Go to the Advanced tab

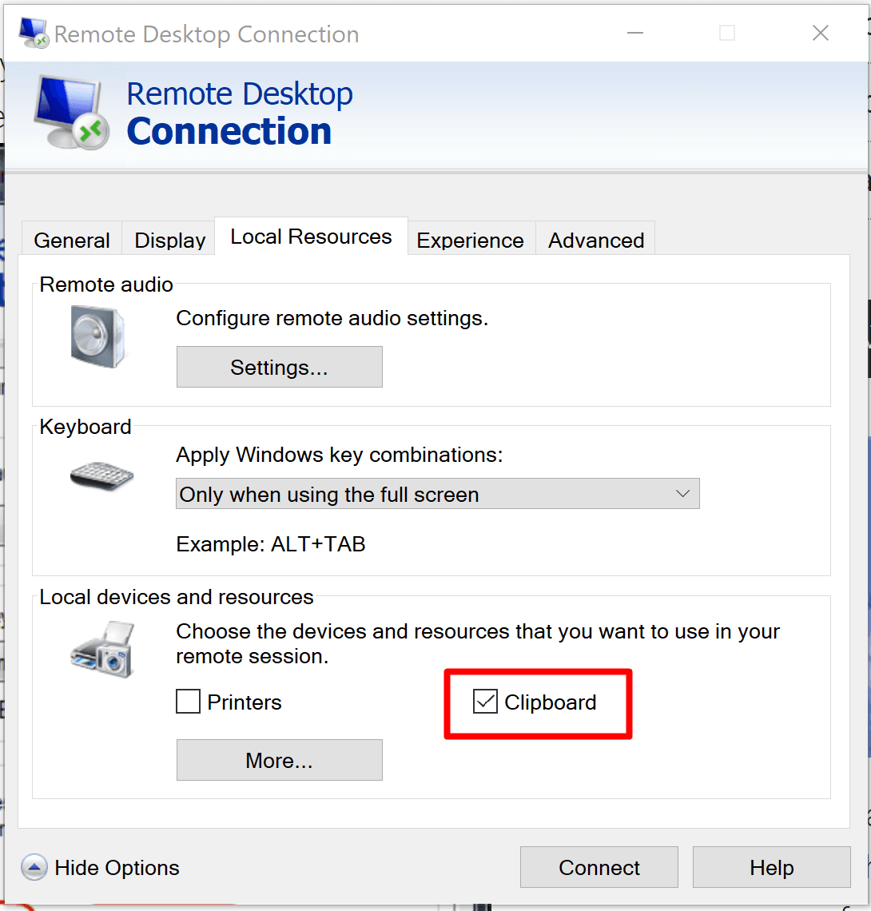[596, 241]
